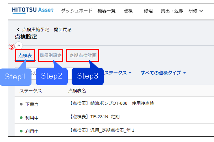The height and width of the screenshot is (142, 214).
Task: Open the 貸出・返却 menu
Action: pyautogui.click(x=172, y=11)
